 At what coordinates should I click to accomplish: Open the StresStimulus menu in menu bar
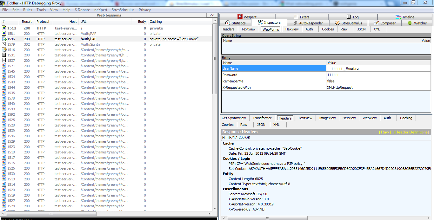tap(123, 10)
